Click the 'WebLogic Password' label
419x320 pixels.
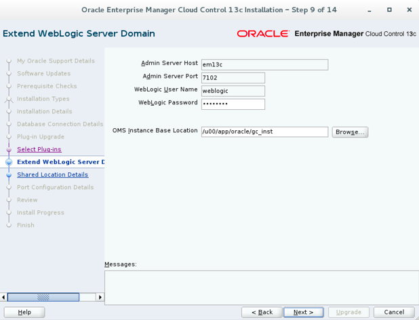(168, 102)
